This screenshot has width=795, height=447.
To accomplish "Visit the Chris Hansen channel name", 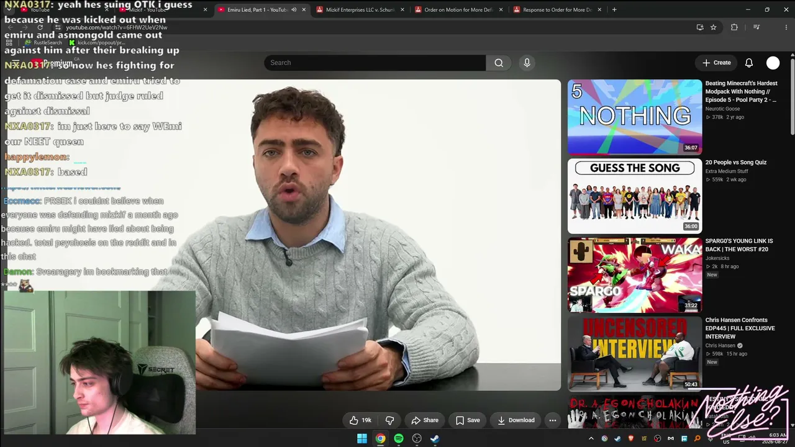I will pyautogui.click(x=720, y=346).
